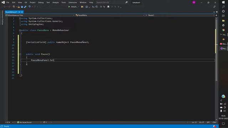Image resolution: width=228 pixels, height=128 pixels.
Task: Open the Pause() member dropdown
Action: click(180, 15)
